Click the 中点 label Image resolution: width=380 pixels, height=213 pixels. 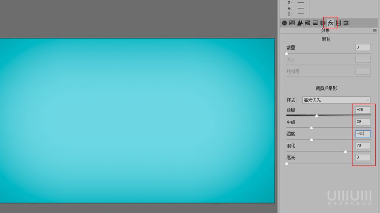point(291,122)
